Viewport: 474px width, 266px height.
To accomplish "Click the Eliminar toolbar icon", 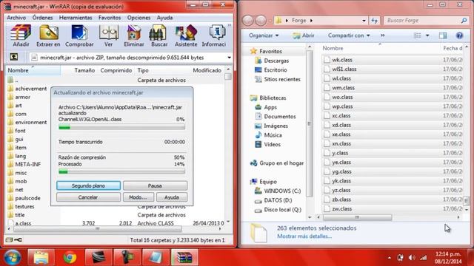I will [133, 36].
